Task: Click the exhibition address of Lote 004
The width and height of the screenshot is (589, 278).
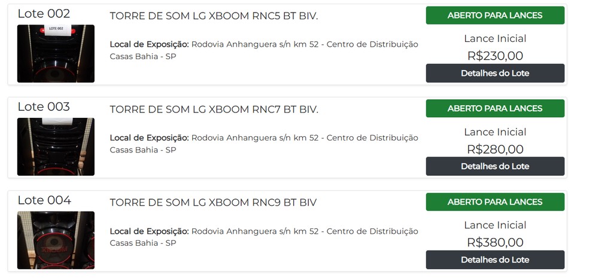Action: 264,237
